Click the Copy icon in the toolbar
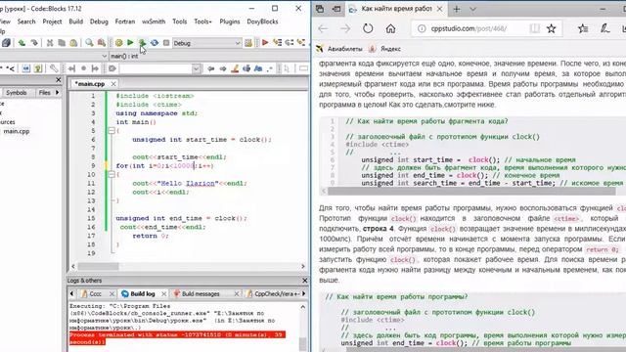The height and width of the screenshot is (352, 626). click(62, 43)
